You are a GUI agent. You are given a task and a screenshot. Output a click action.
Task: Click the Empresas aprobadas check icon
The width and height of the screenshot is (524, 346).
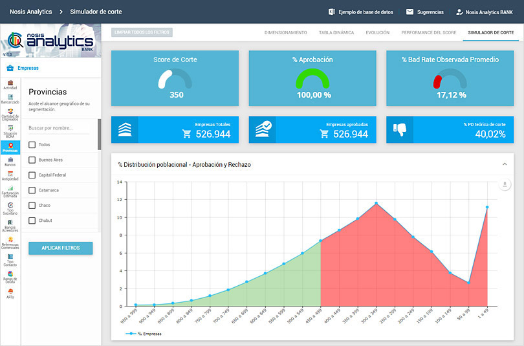[263, 129]
